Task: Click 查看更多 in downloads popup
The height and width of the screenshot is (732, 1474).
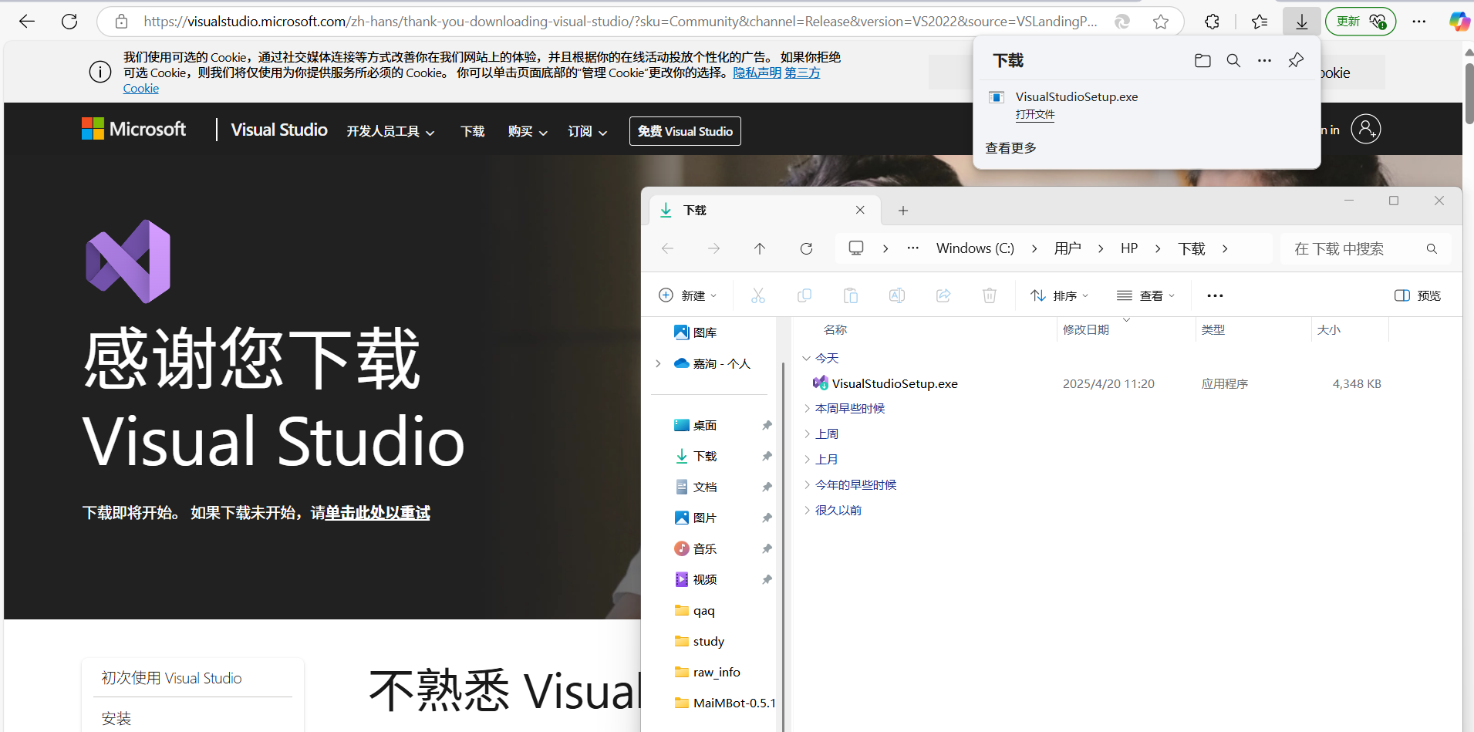Action: point(1010,148)
